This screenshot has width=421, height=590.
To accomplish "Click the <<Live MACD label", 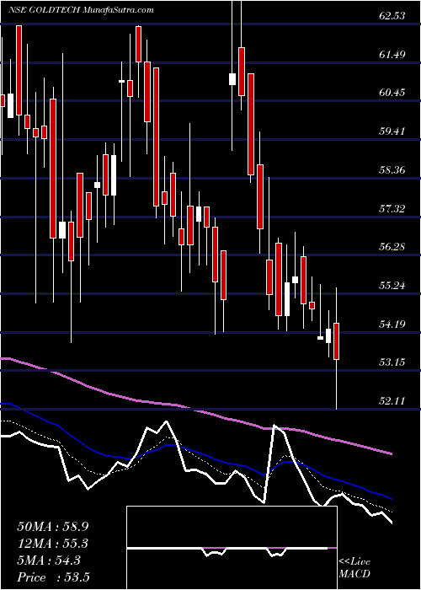I will tap(354, 568).
